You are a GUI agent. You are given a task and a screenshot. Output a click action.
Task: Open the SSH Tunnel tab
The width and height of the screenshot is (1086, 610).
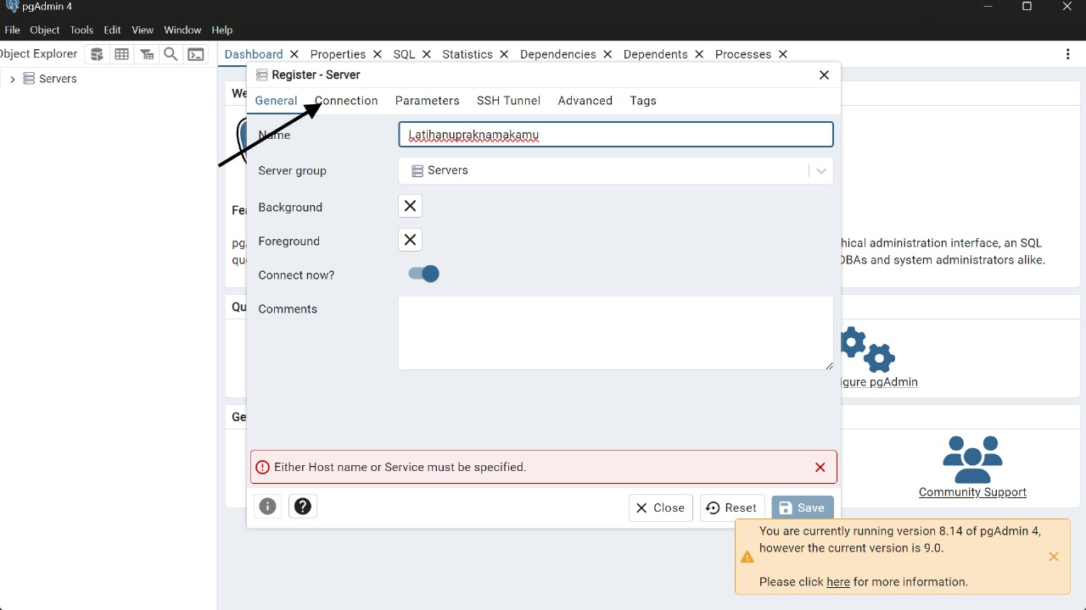coord(508,100)
